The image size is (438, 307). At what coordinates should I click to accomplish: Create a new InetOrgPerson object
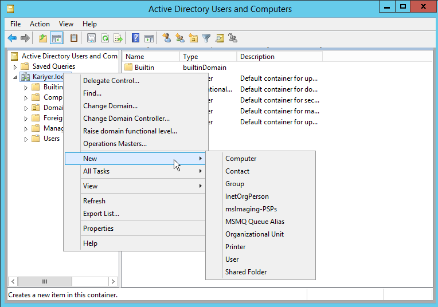(x=261, y=196)
